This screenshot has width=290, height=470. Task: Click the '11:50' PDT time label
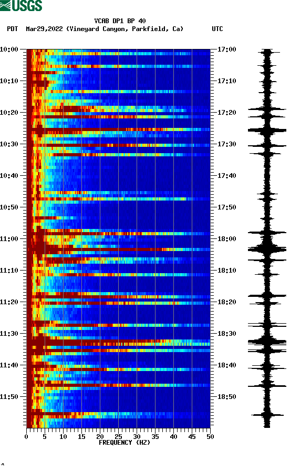pos(9,396)
